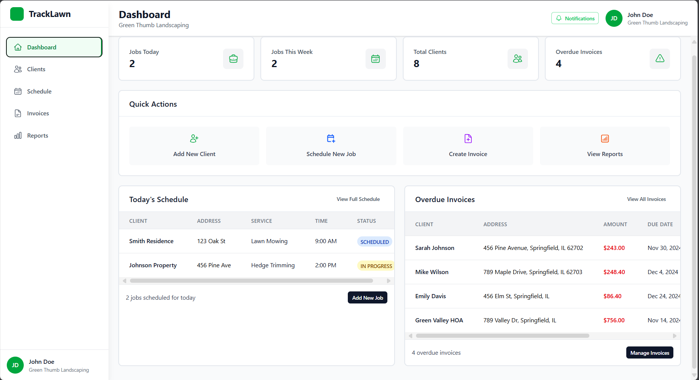Open the Dashboard menu item
This screenshot has width=699, height=380.
point(54,47)
